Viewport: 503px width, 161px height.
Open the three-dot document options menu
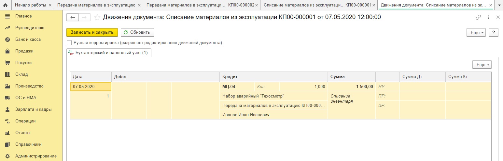pyautogui.click(x=488, y=17)
